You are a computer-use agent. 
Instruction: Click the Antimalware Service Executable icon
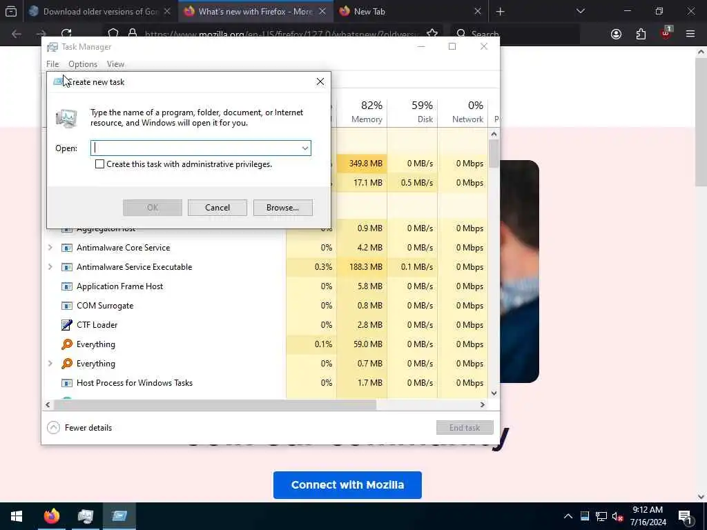pyautogui.click(x=67, y=267)
